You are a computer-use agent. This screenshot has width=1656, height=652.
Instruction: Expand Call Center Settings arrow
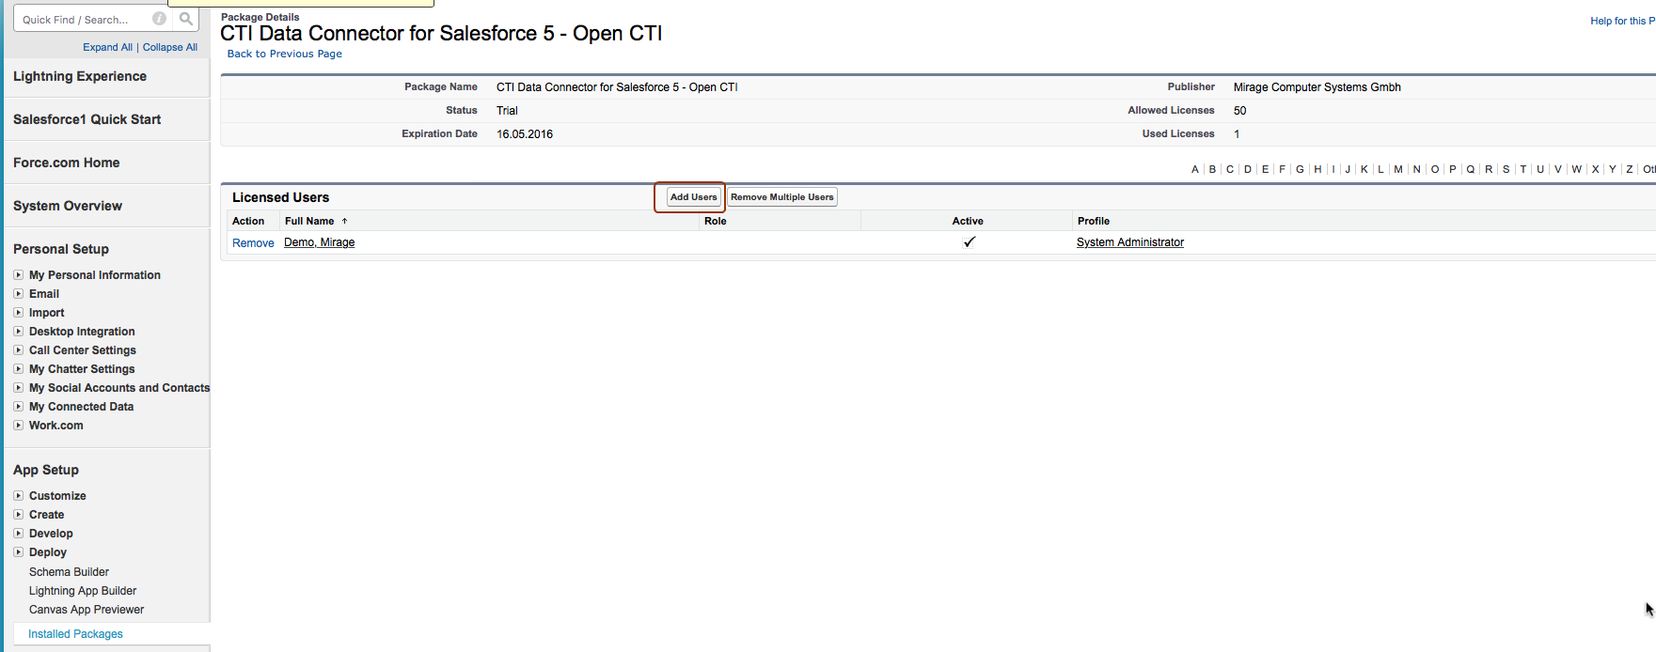point(18,350)
